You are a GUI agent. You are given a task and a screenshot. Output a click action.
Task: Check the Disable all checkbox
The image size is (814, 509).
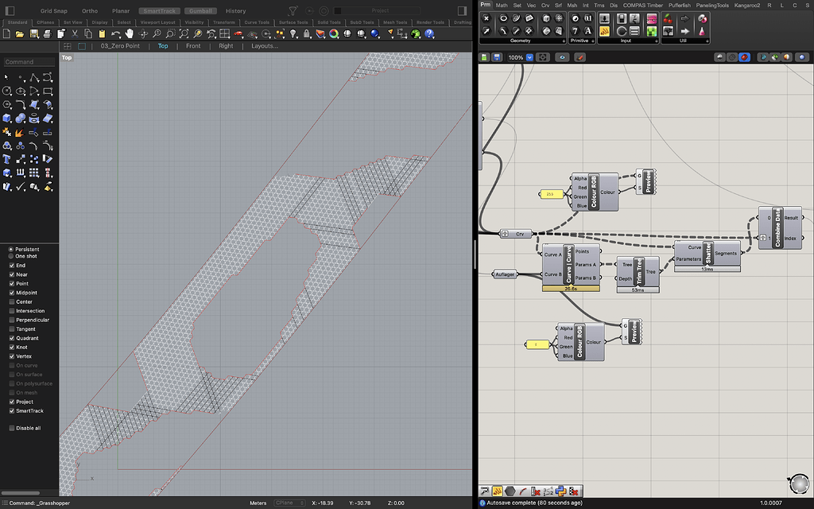pos(12,428)
